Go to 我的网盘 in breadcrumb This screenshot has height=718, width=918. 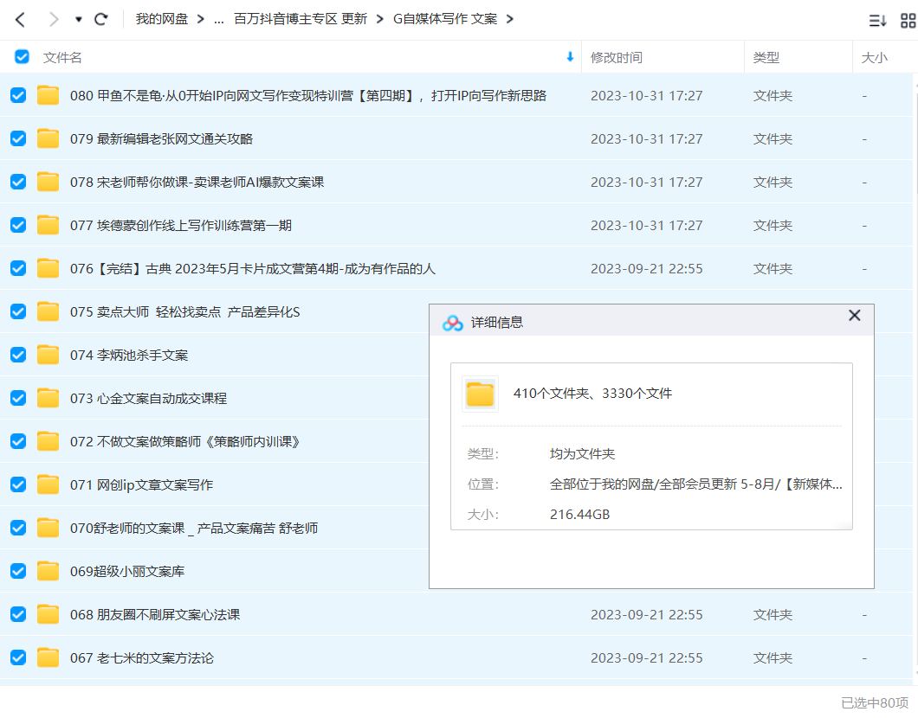(162, 19)
